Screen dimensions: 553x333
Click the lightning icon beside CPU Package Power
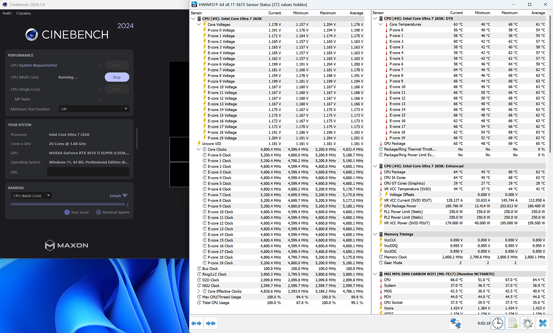[x=381, y=206]
